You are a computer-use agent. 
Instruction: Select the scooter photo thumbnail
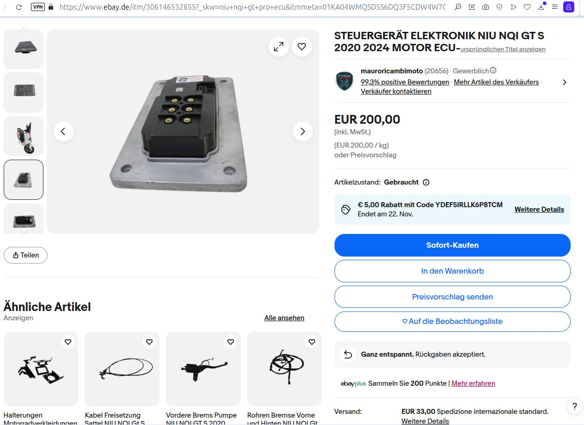24,136
